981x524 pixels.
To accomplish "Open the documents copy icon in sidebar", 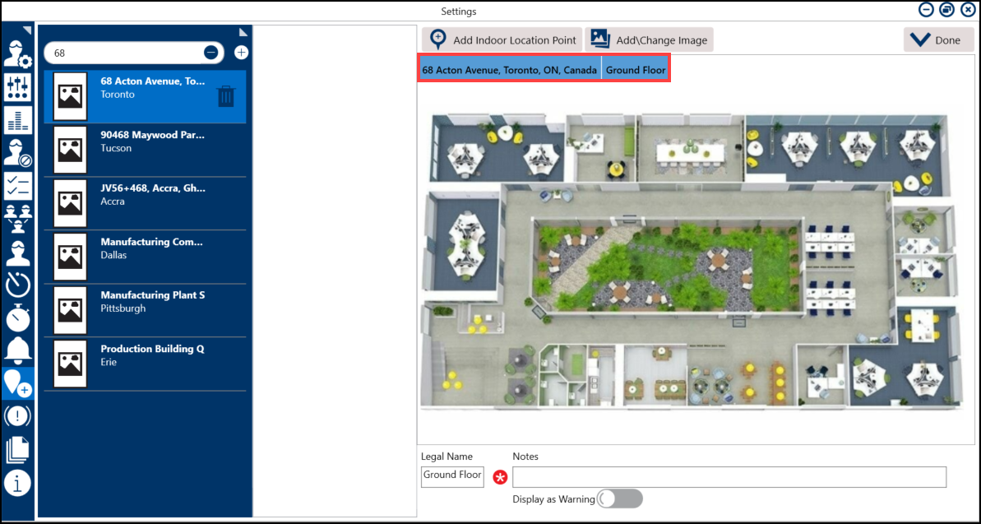I will click(17, 449).
